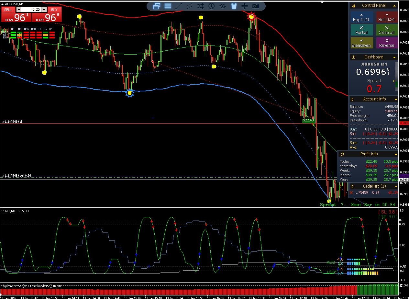This screenshot has height=299, width=409.
Task: Click the red-ringed star marker at chart top
Action: click(251, 16)
